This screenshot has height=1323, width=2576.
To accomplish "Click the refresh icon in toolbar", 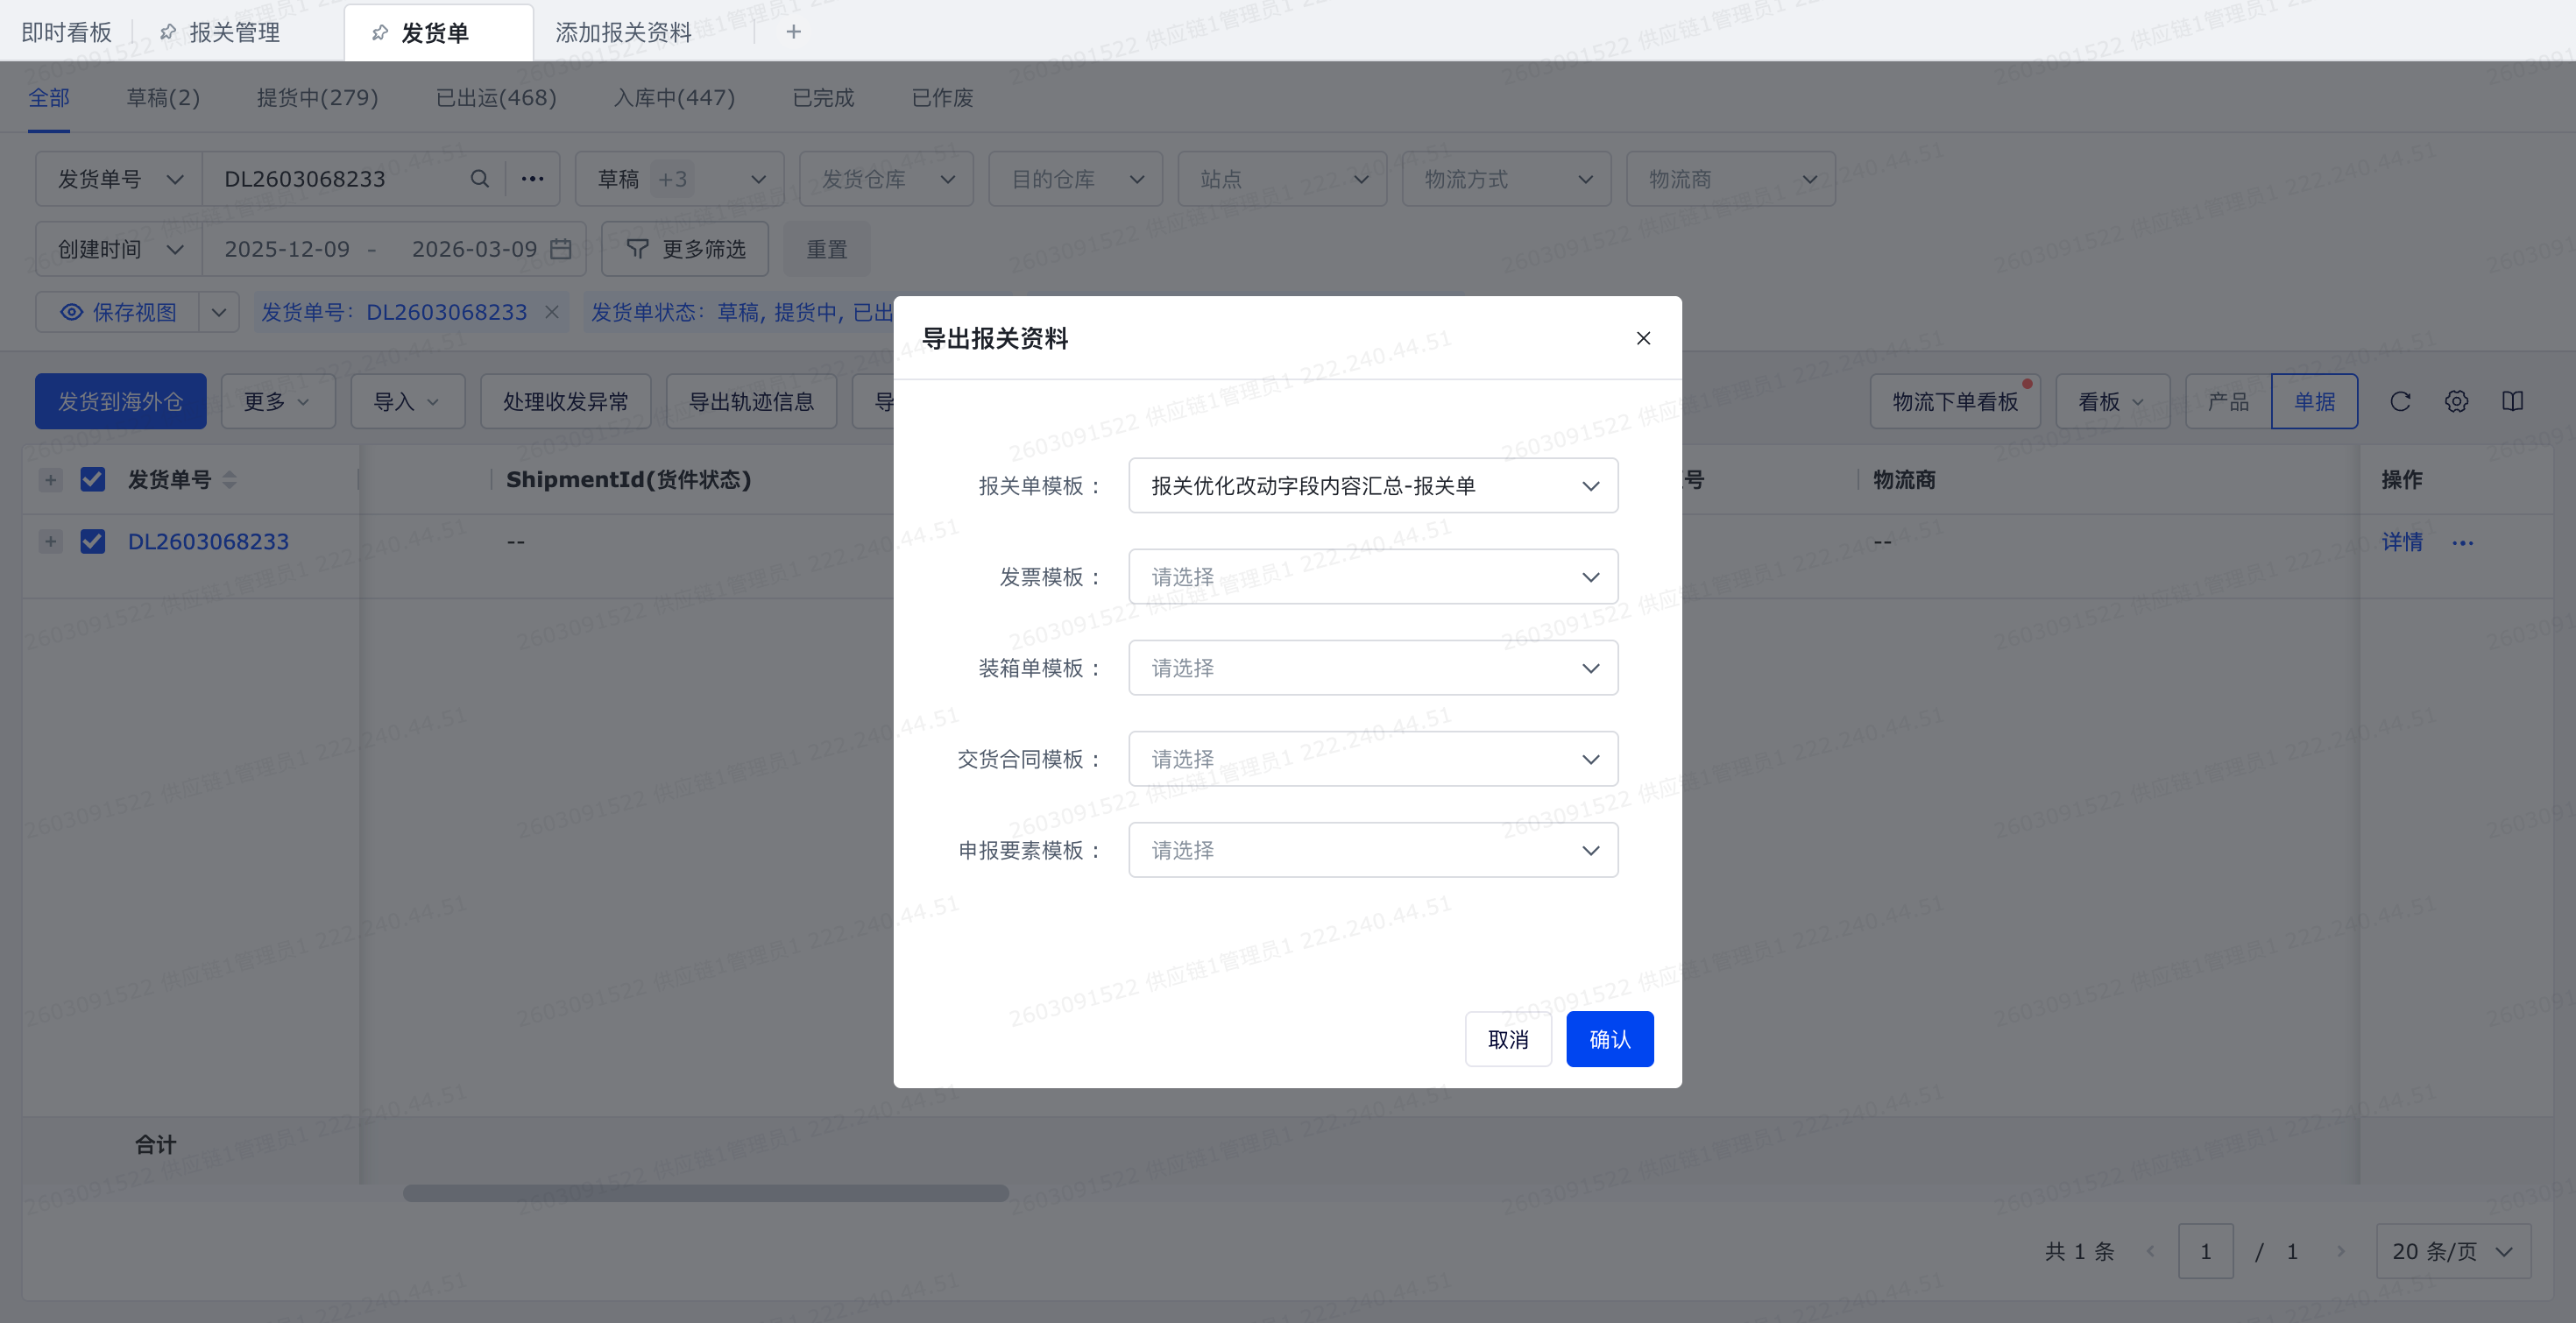I will [2400, 401].
